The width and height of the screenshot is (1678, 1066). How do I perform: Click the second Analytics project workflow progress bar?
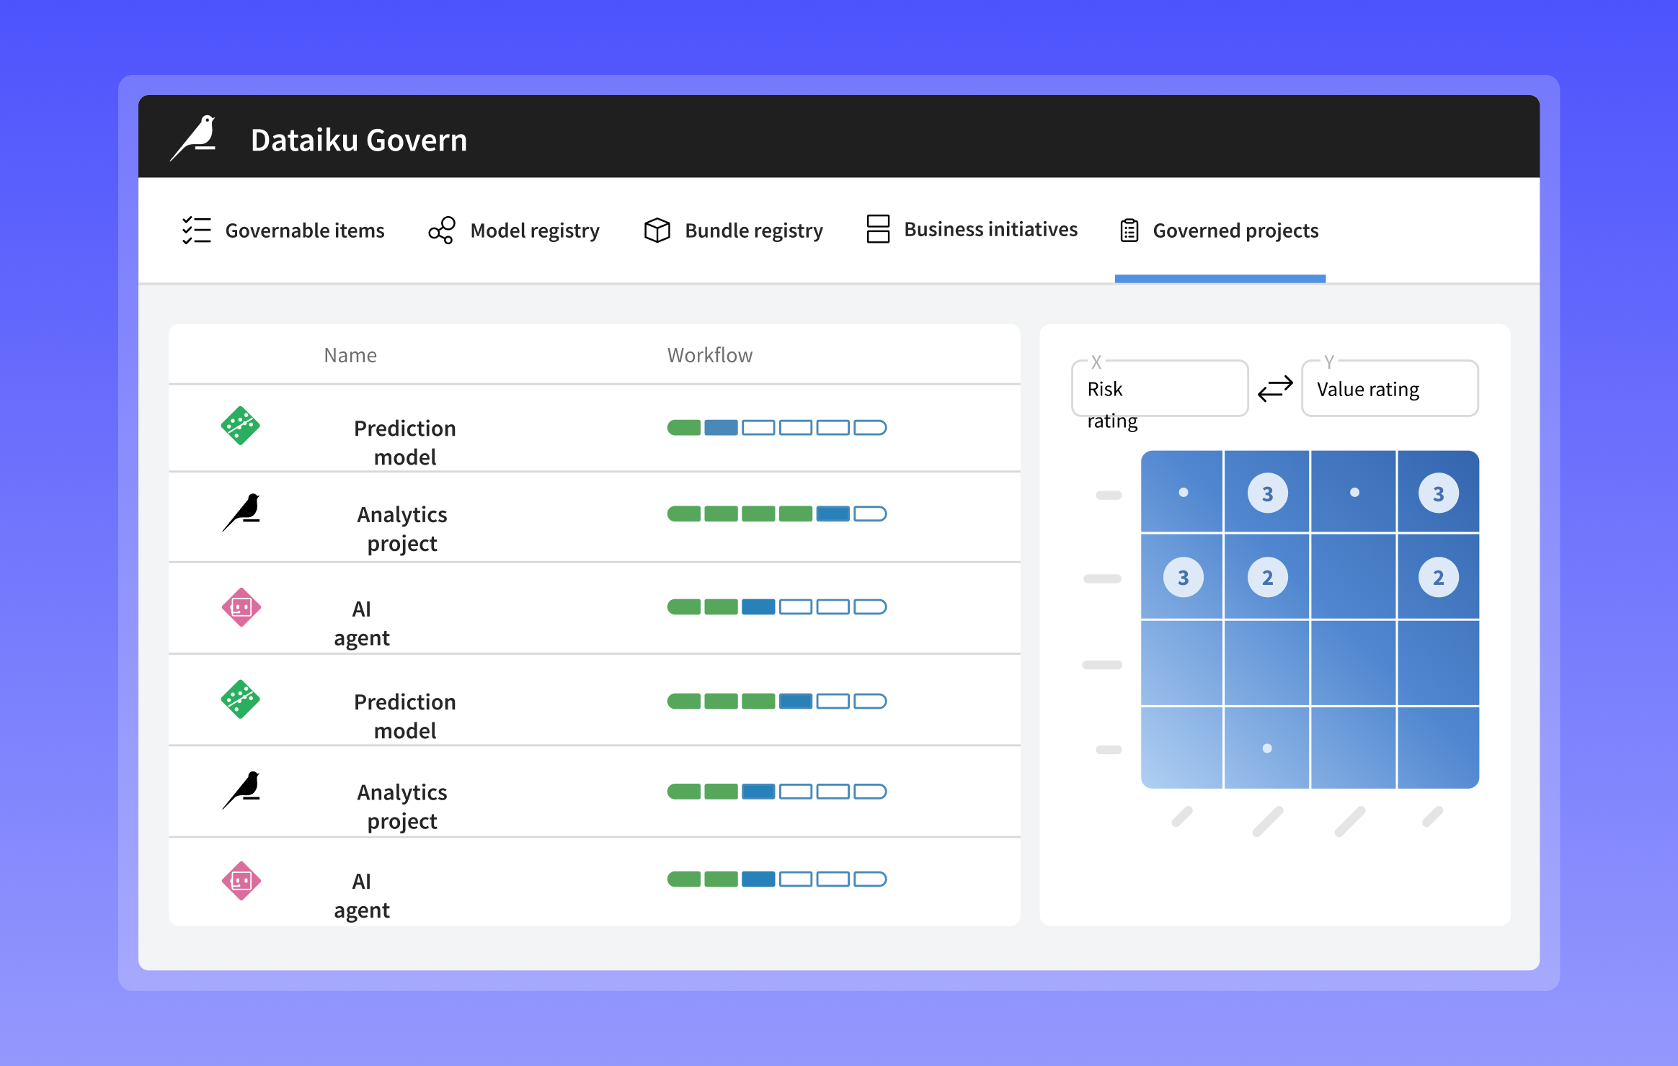(776, 792)
